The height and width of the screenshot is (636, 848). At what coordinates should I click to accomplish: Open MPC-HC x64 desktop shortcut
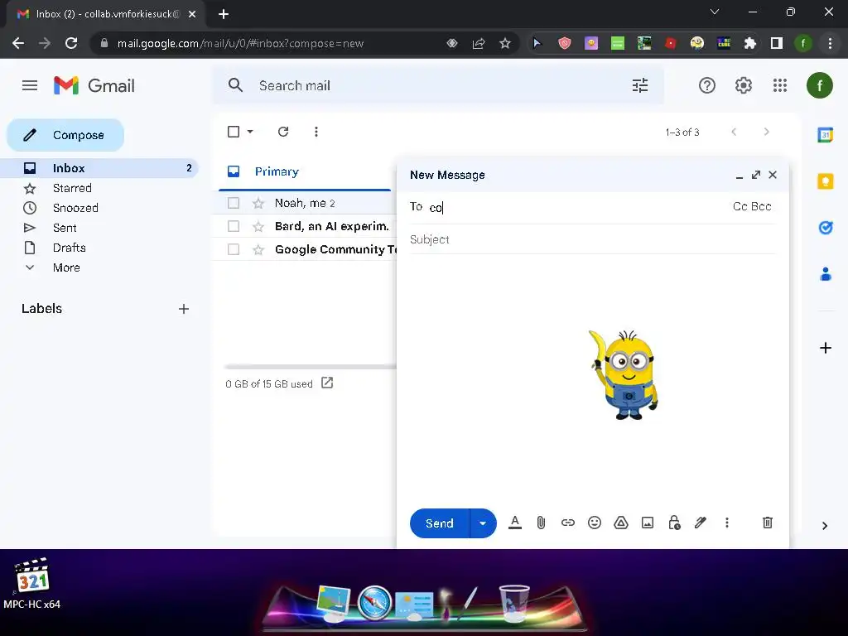32,584
